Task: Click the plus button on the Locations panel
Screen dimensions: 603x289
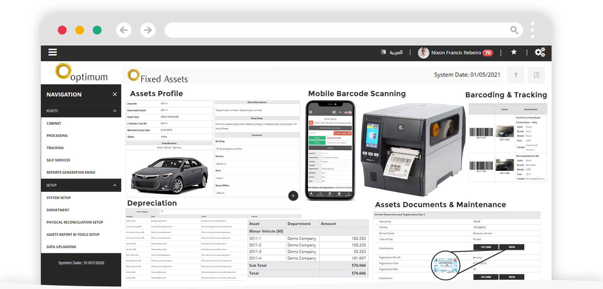Action: [x=293, y=196]
